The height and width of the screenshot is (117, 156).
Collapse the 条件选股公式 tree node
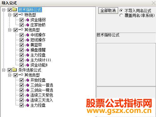[x=4, y=70]
